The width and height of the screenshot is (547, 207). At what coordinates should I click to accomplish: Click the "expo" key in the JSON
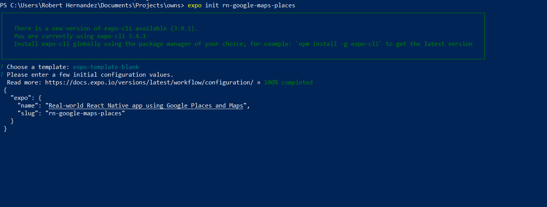point(21,98)
